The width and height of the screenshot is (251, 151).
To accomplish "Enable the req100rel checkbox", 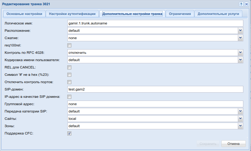I will tap(69, 45).
